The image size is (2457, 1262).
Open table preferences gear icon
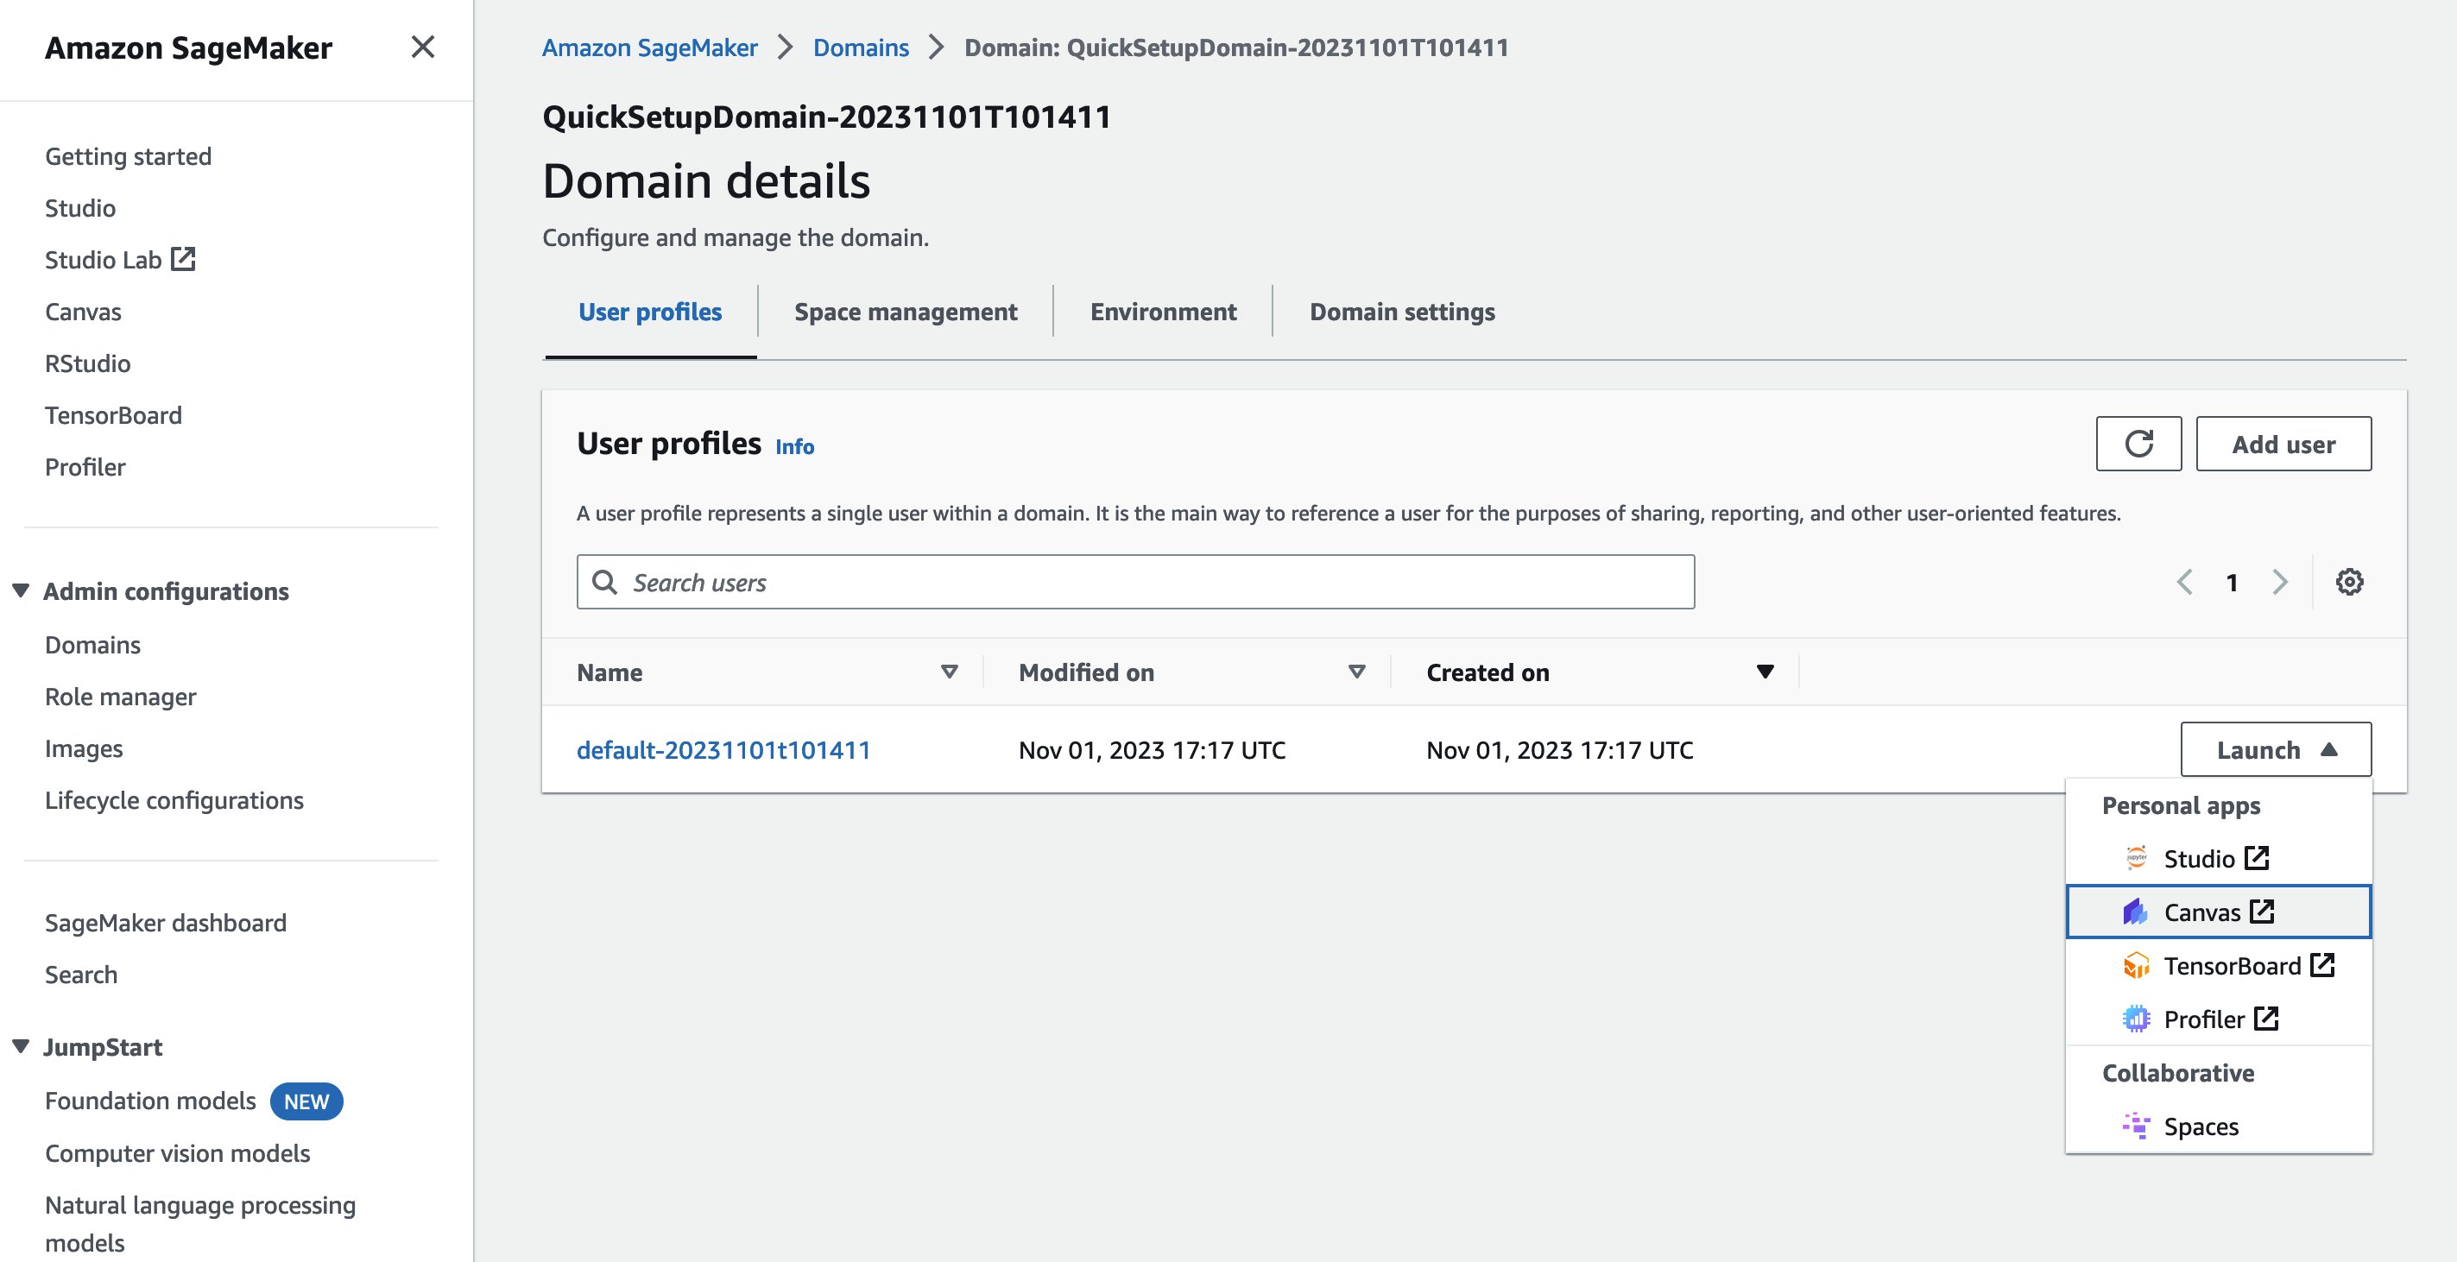[2349, 582]
